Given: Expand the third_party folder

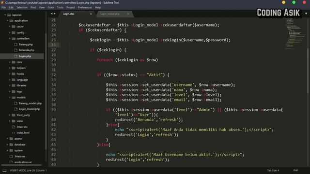Looking at the screenshot, I should tap(10, 115).
